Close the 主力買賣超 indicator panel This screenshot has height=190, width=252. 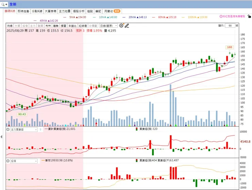click(x=8, y=129)
